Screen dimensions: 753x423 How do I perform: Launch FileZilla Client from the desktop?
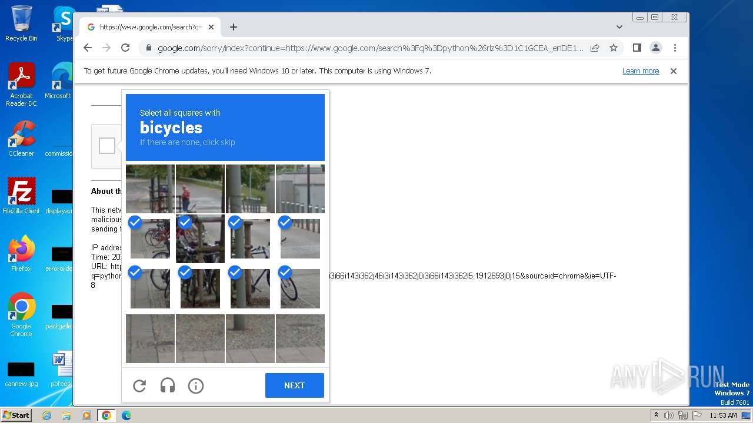[x=21, y=196]
